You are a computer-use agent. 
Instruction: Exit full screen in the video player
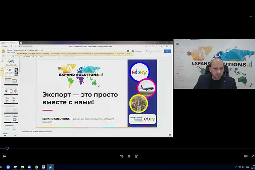point(253,156)
